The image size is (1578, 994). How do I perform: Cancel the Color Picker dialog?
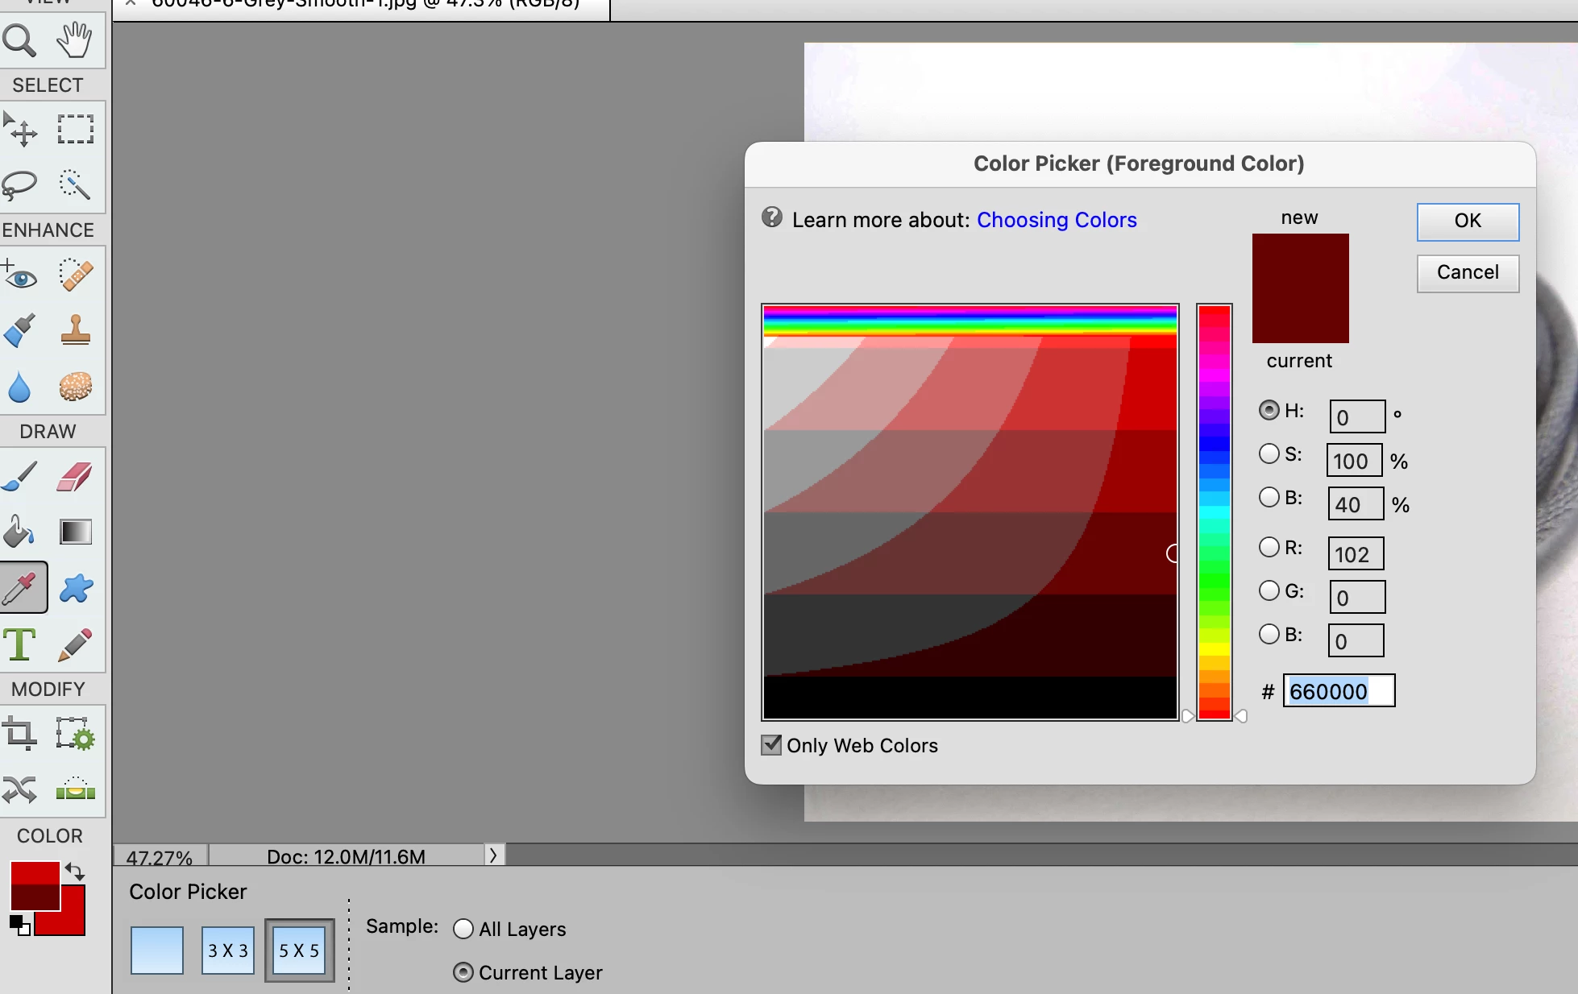pyautogui.click(x=1468, y=273)
